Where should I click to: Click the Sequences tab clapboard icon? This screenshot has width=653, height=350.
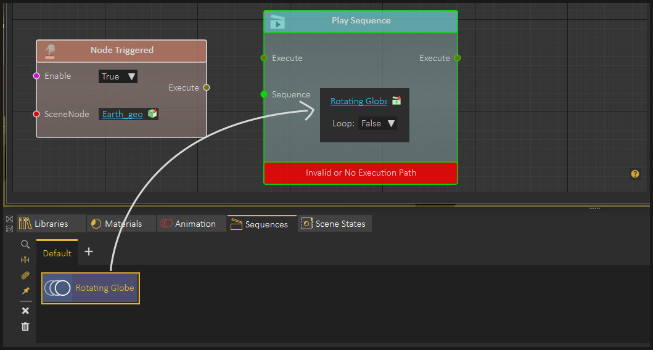(x=236, y=224)
